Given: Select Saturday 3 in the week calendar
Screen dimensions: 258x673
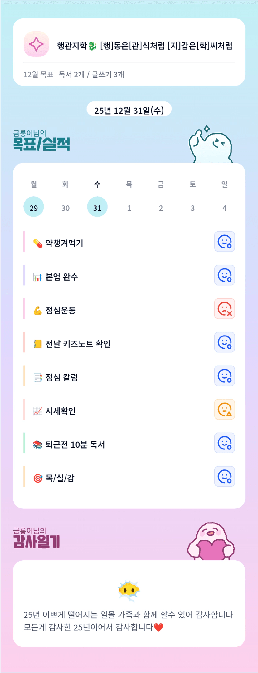Looking at the screenshot, I should point(193,208).
